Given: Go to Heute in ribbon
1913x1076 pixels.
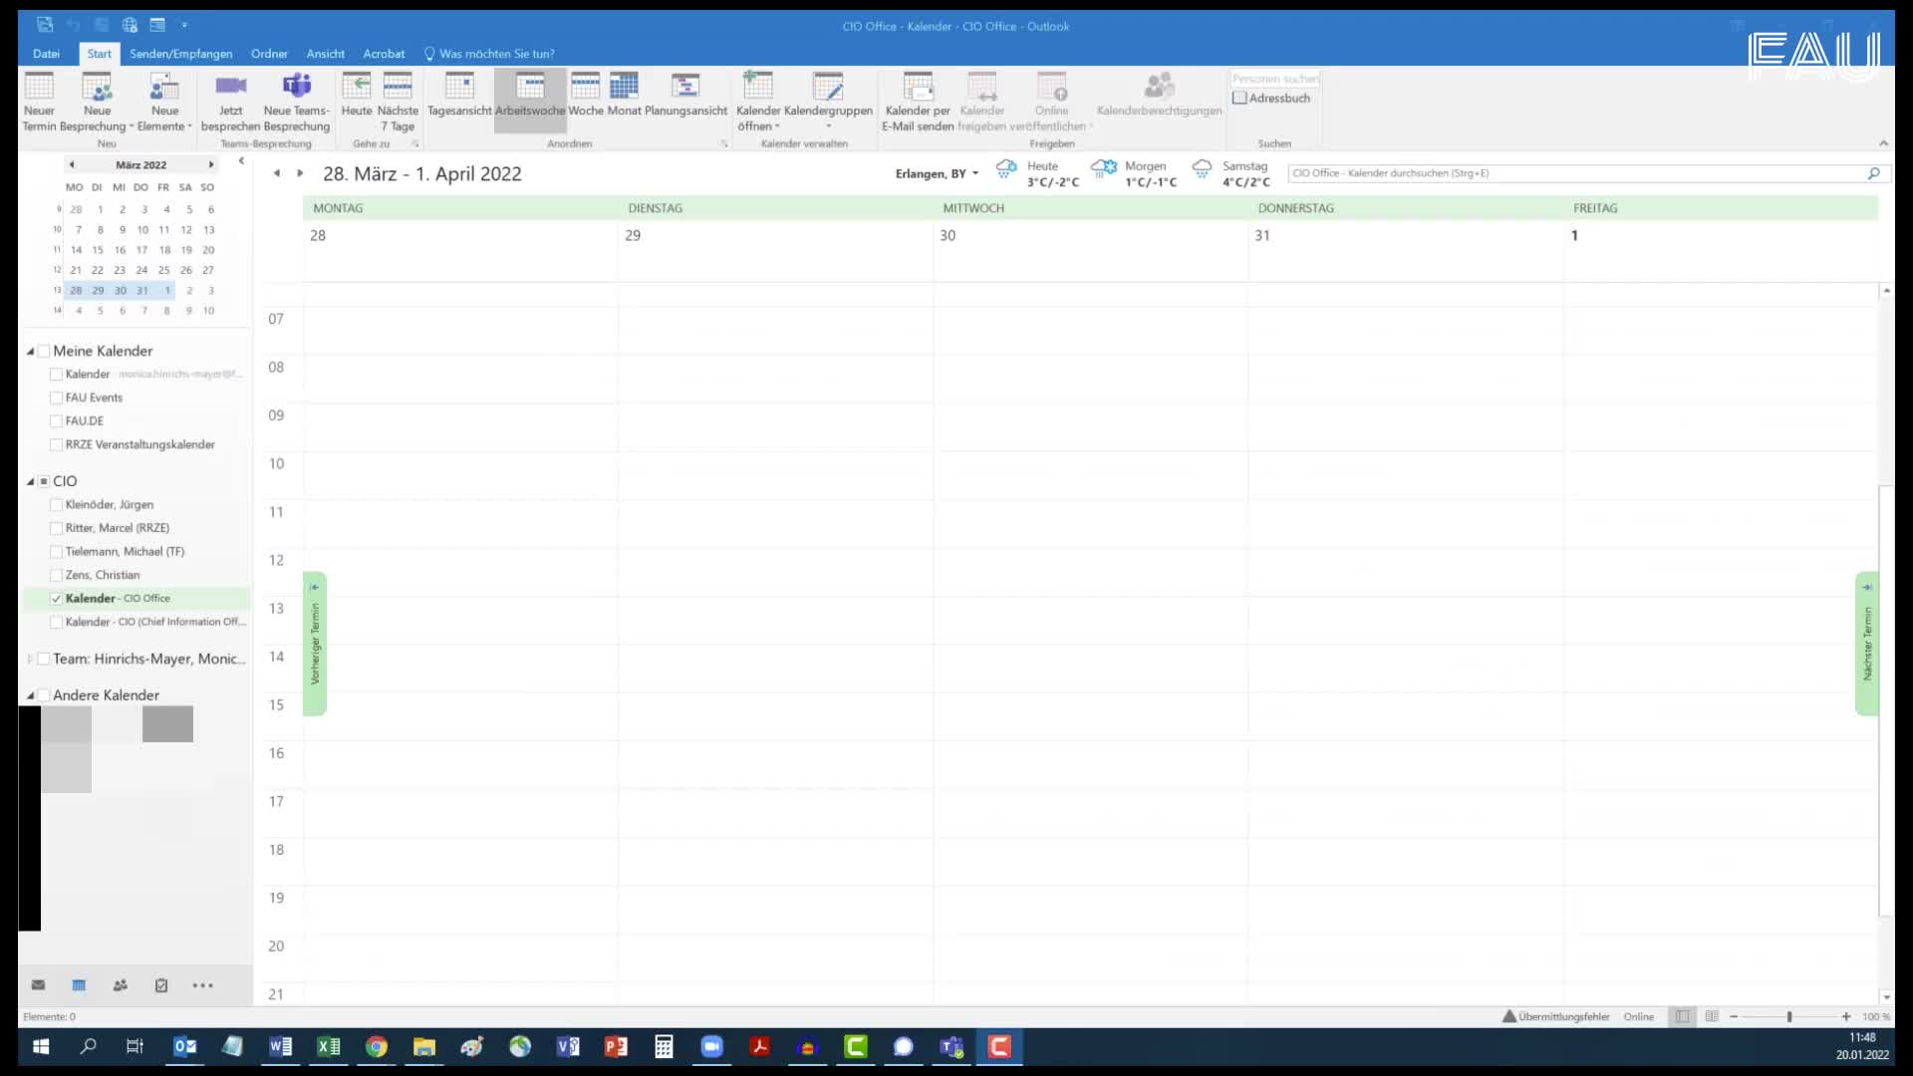Looking at the screenshot, I should [356, 88].
